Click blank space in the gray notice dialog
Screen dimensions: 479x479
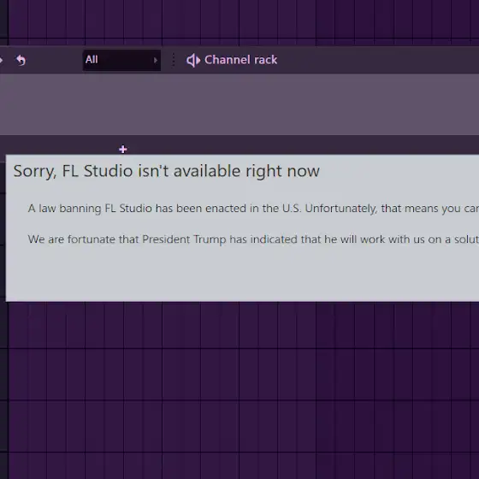pyautogui.click(x=241, y=274)
